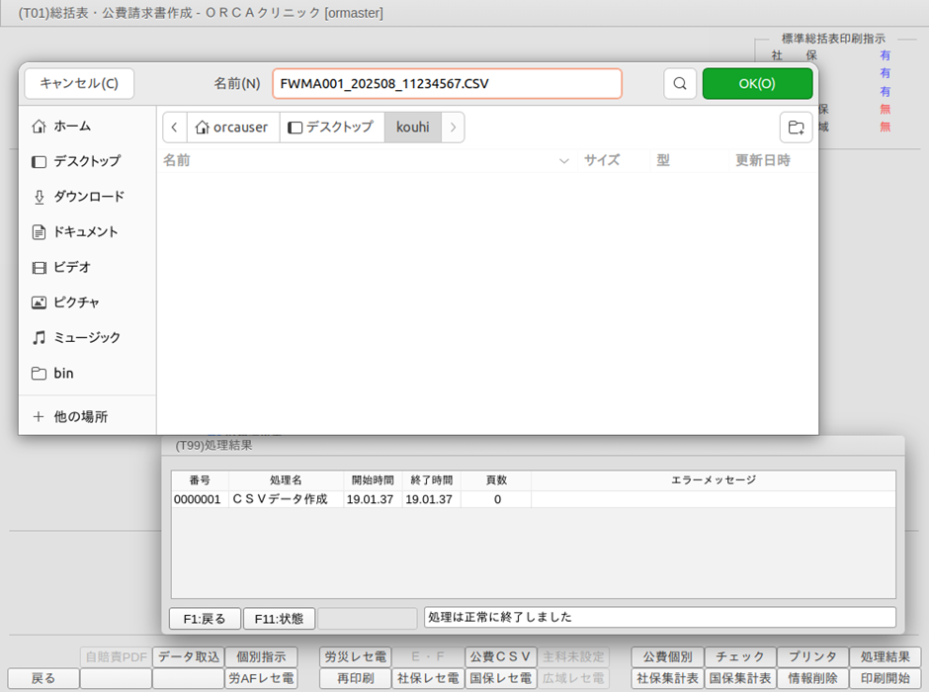
Task: Go to Desktop in the sidebar
Action: (x=86, y=161)
